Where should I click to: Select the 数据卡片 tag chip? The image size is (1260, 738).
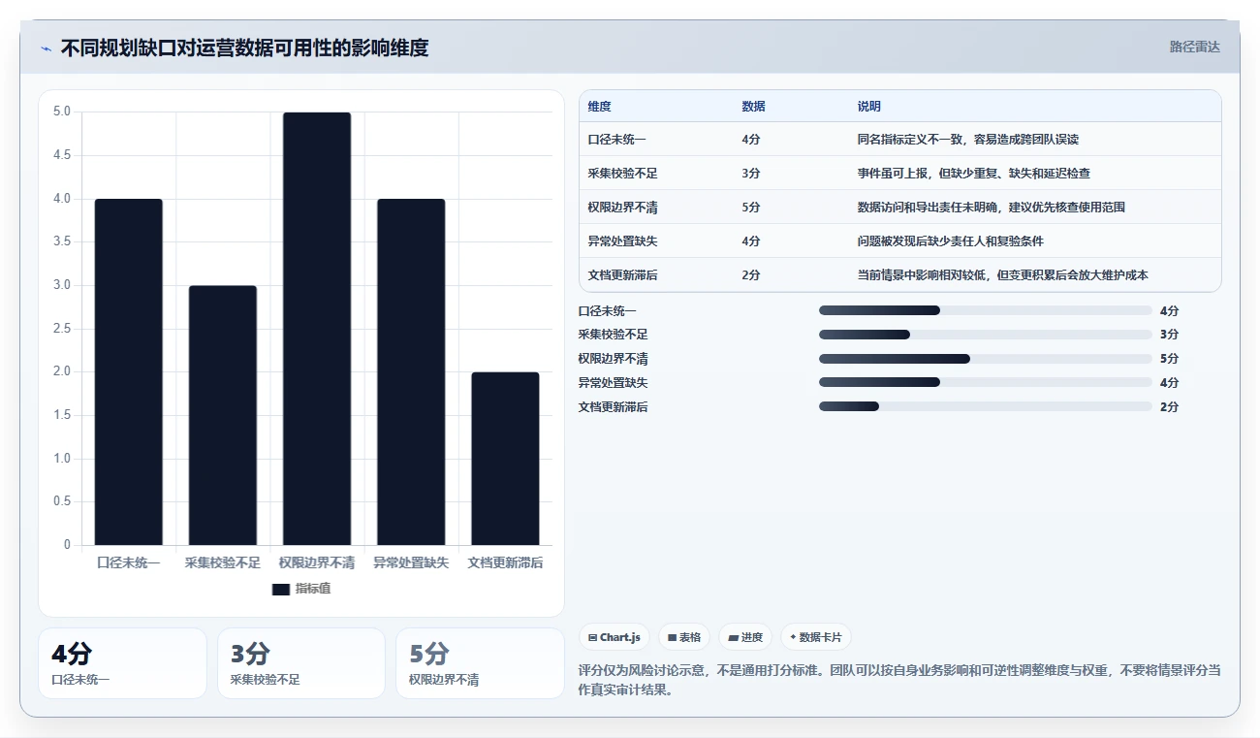(x=816, y=637)
